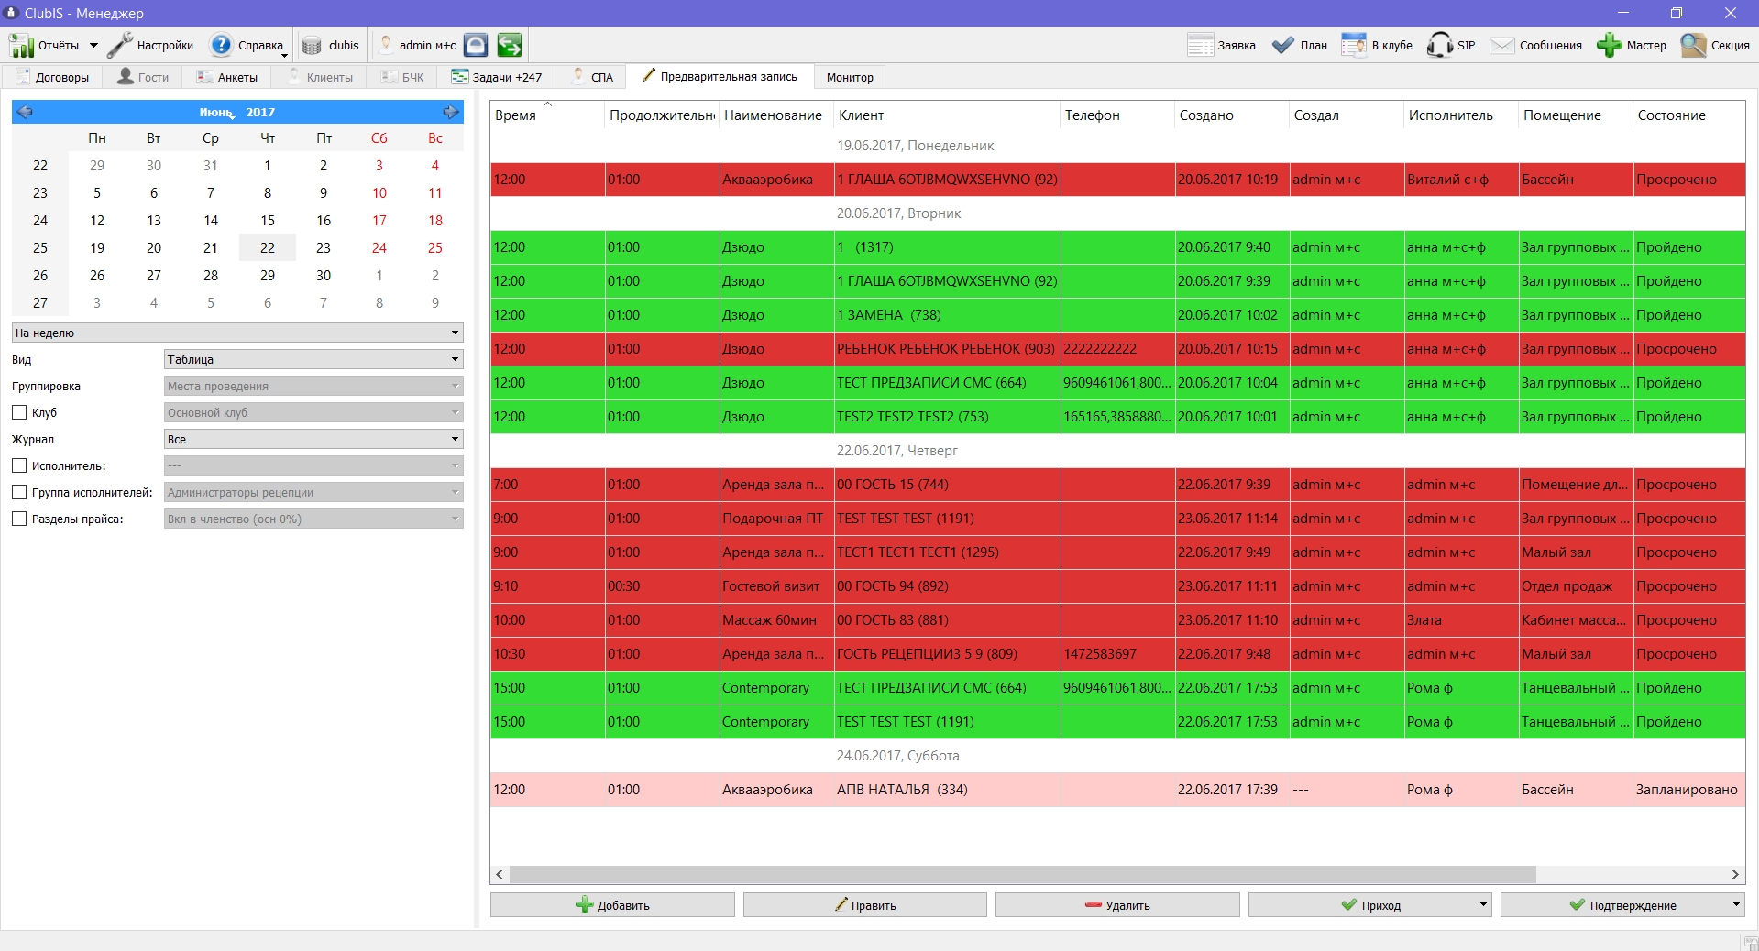Expand the Журнал Все dropdown
Viewport: 1759px width, 951px height.
tap(313, 439)
